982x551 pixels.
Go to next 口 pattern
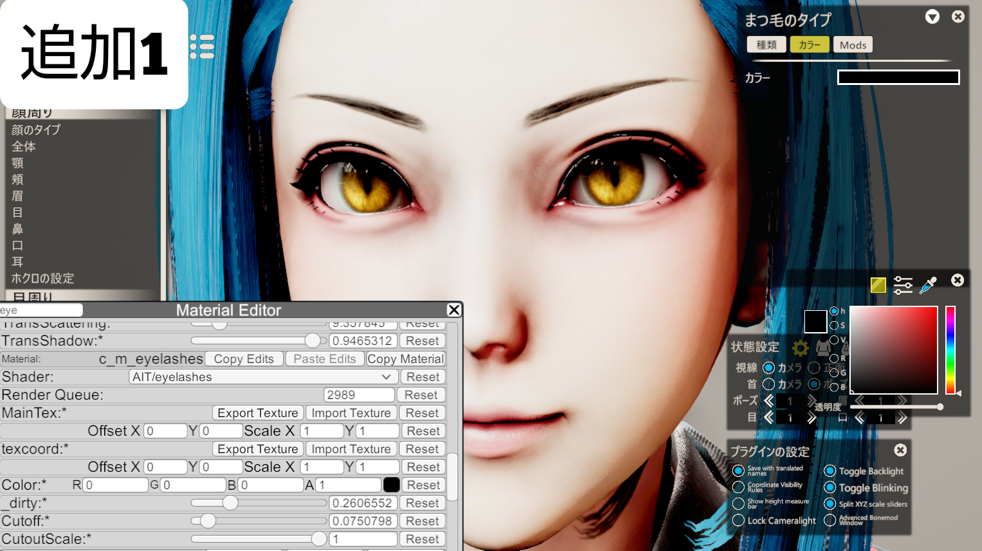[902, 418]
